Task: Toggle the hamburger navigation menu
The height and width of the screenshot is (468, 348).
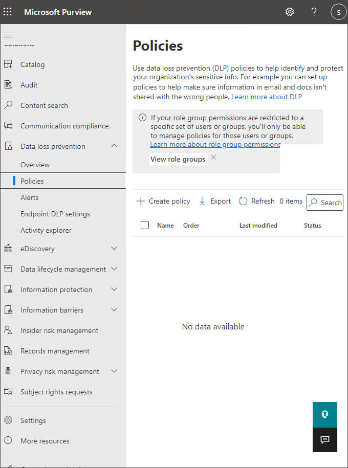Action: click(x=8, y=35)
